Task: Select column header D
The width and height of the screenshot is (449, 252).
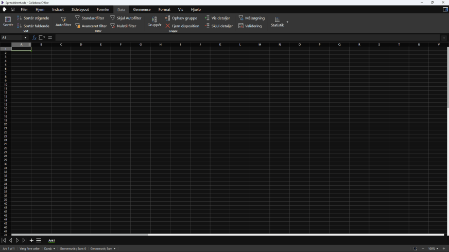Action: [x=81, y=45]
